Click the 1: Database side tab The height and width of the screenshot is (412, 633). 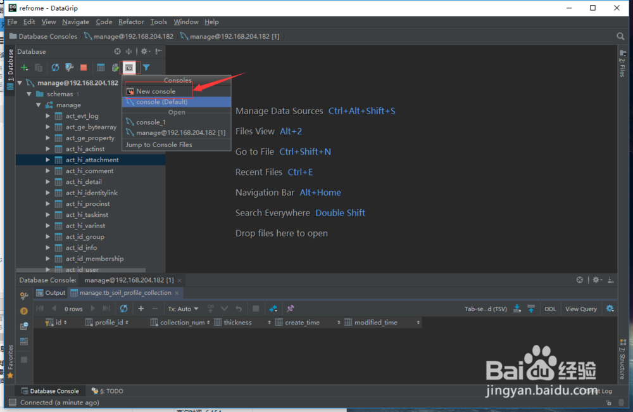point(10,68)
